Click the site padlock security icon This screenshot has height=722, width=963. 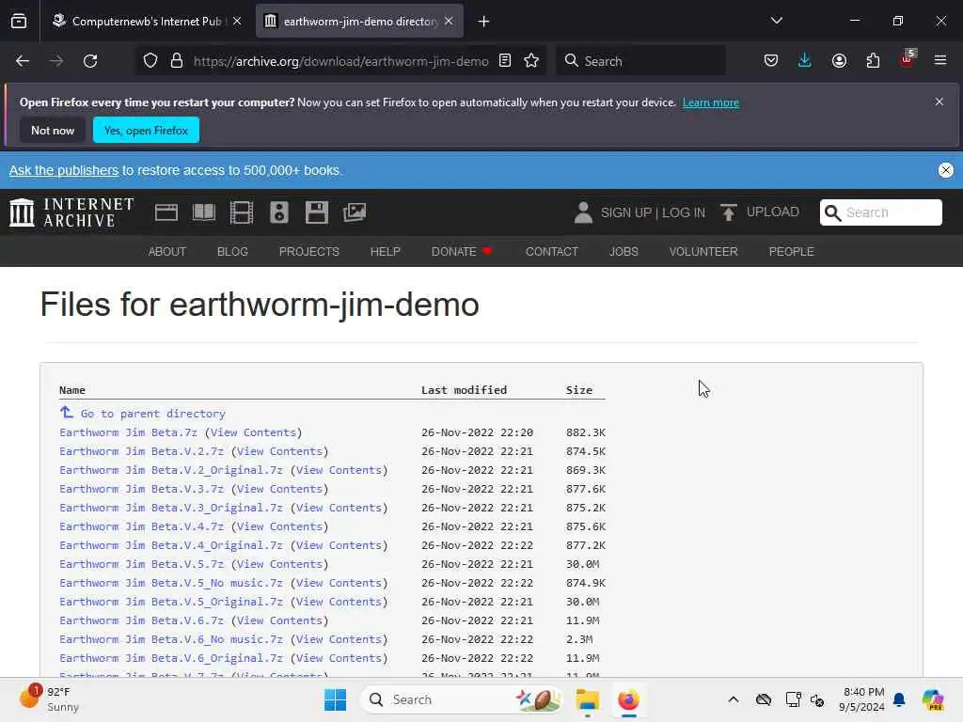[177, 61]
